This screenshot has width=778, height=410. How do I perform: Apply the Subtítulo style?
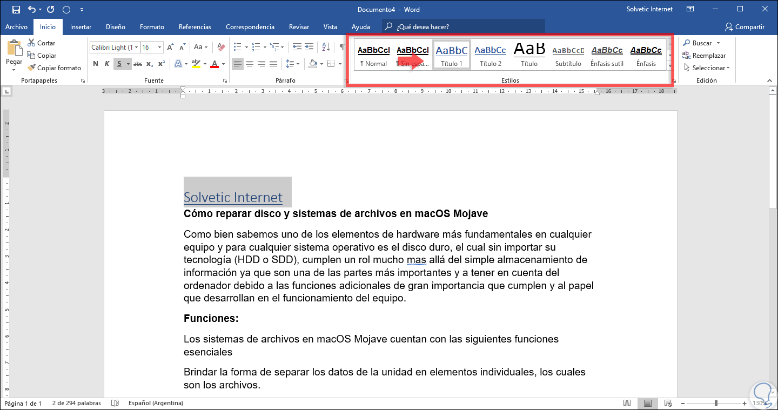568,55
